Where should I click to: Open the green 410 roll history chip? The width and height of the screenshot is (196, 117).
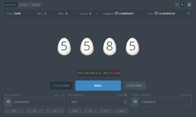coord(99,73)
